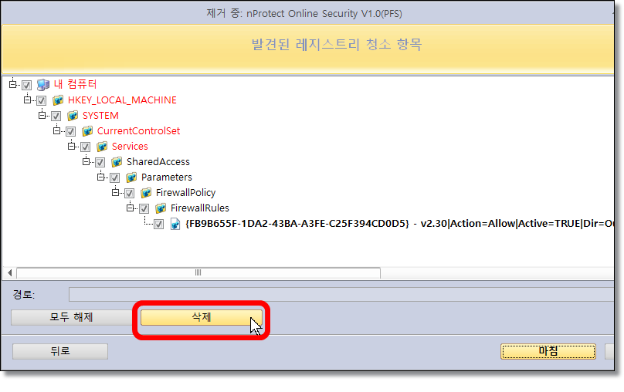Click the My Computer icon (내 컴퓨터)
Image resolution: width=624 pixels, height=392 pixels.
43,85
